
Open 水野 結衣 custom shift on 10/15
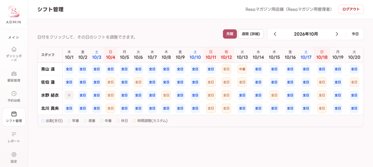coord(274,95)
